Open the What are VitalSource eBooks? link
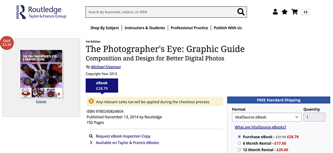The height and width of the screenshot is (153, 333). 260,127
